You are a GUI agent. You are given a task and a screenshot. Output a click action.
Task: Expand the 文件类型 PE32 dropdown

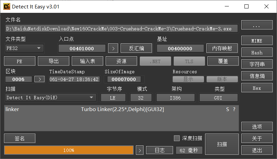click(24, 48)
